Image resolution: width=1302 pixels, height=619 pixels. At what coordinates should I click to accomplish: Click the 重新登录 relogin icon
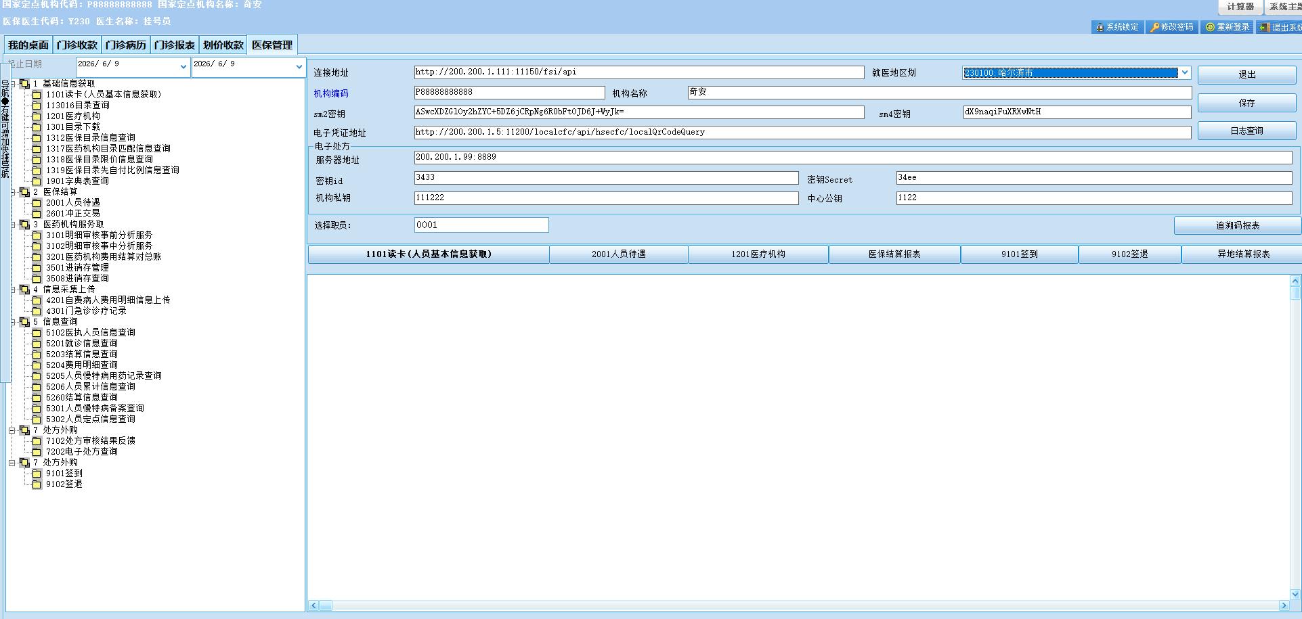coord(1210,28)
